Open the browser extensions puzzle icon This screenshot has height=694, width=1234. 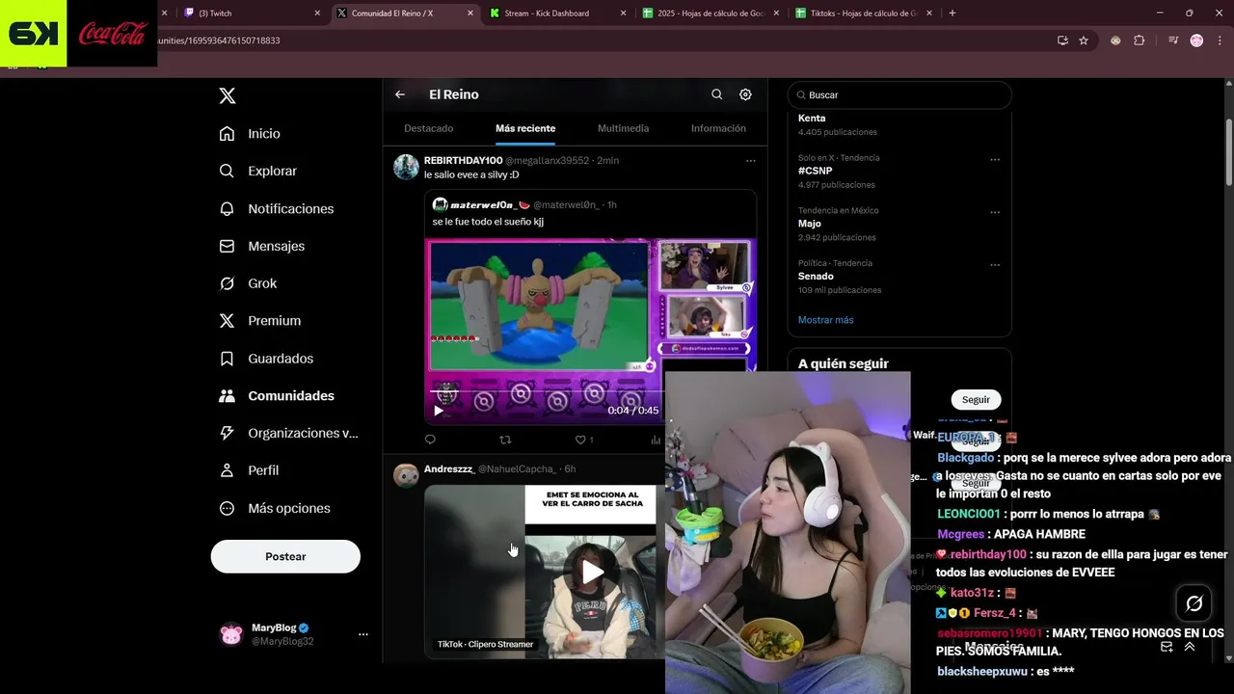tap(1140, 40)
